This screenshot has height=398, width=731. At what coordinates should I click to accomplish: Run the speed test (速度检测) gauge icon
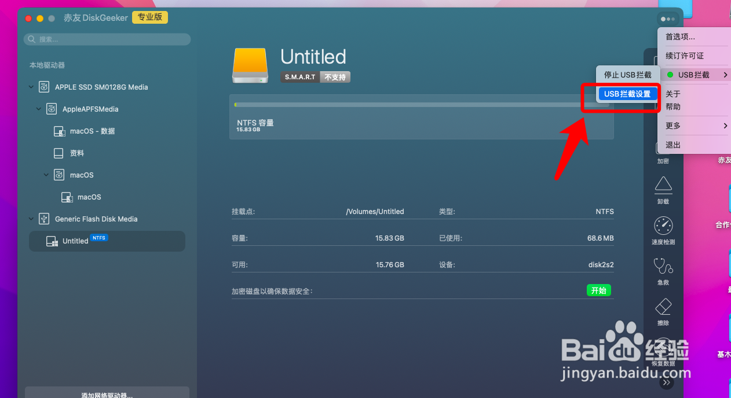click(x=663, y=225)
